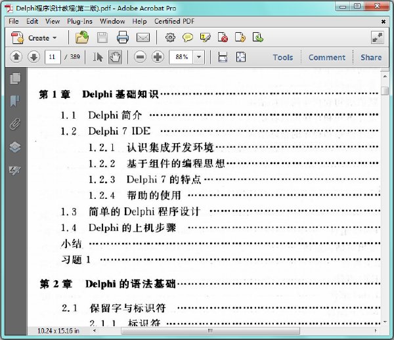394x340 pixels.
Task: Open the gear customize tools icon
Action: 170,37
